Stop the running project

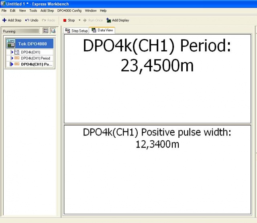(69, 20)
